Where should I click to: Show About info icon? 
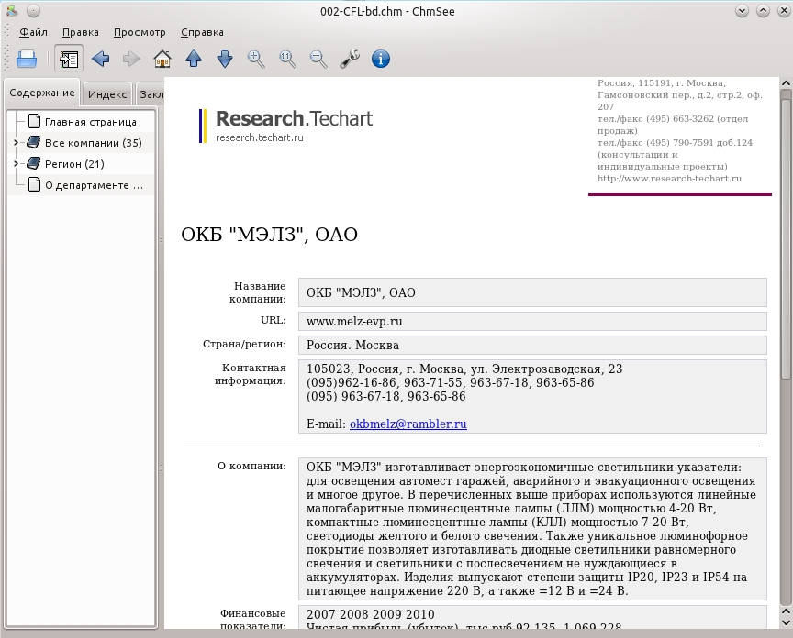click(381, 59)
